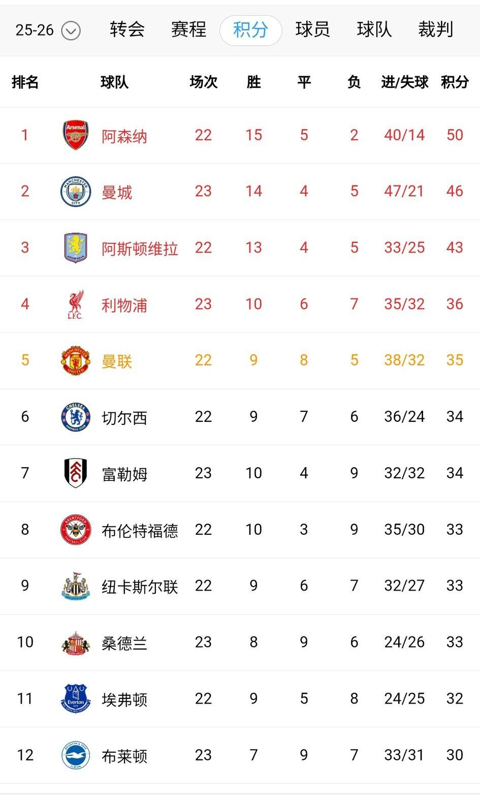The width and height of the screenshot is (480, 795).
Task: Tap the Manchester United crest icon
Action: pyautogui.click(x=75, y=361)
